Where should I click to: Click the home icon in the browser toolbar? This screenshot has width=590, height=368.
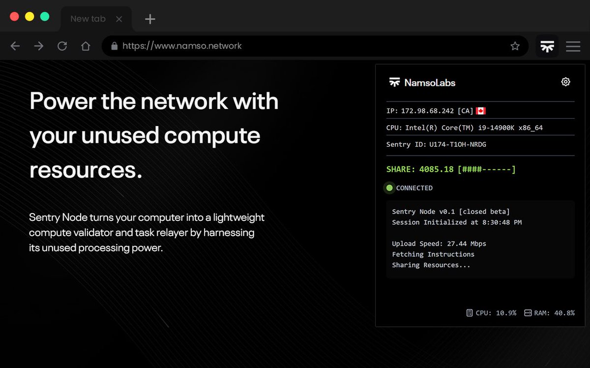pyautogui.click(x=86, y=46)
